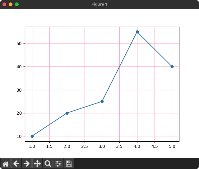
Task: Click the y-axis label 20
Action: [19, 113]
